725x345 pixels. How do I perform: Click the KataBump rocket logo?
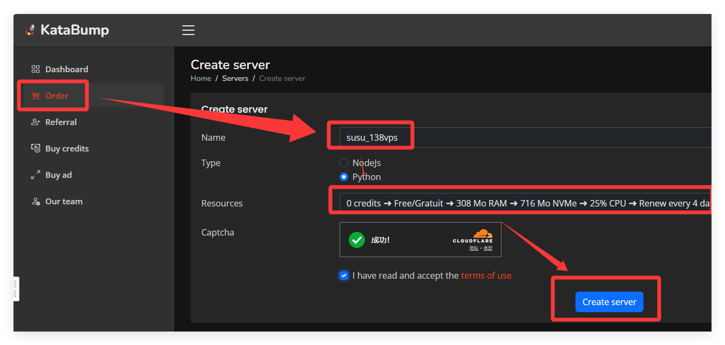[30, 30]
